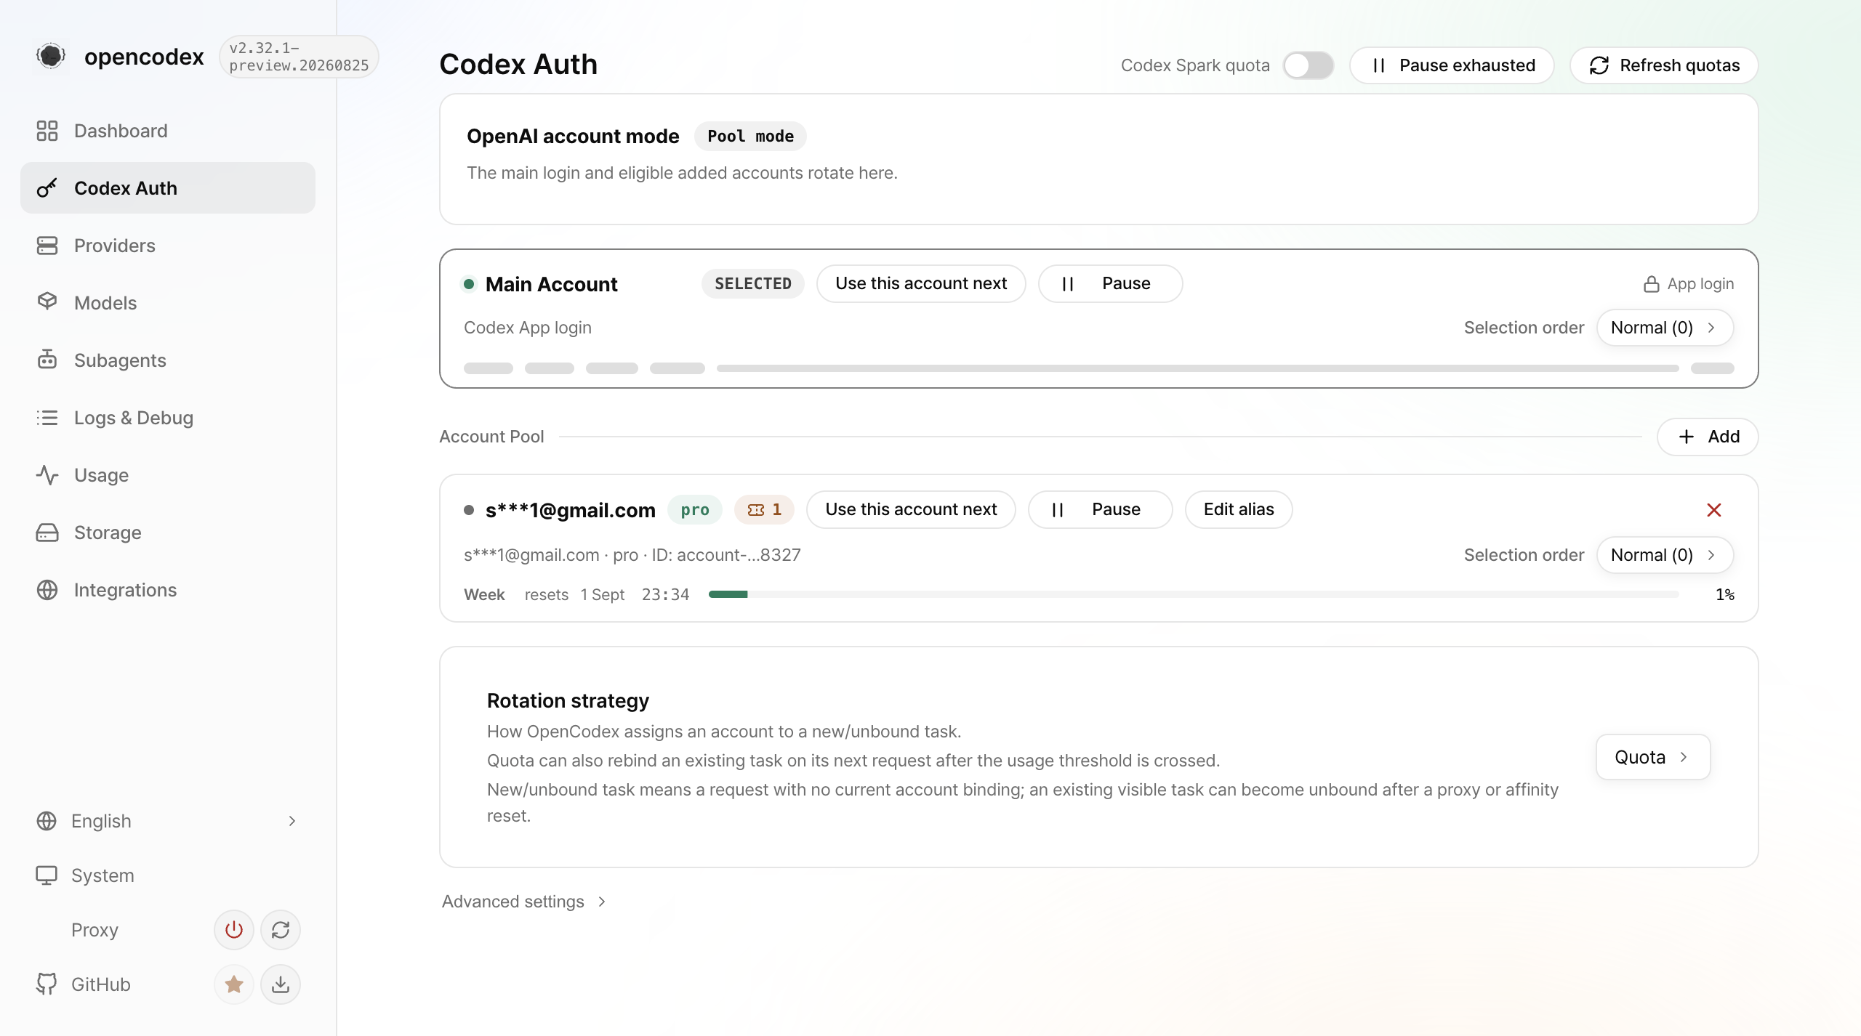
Task: Click the English language globe icon
Action: [x=47, y=821]
